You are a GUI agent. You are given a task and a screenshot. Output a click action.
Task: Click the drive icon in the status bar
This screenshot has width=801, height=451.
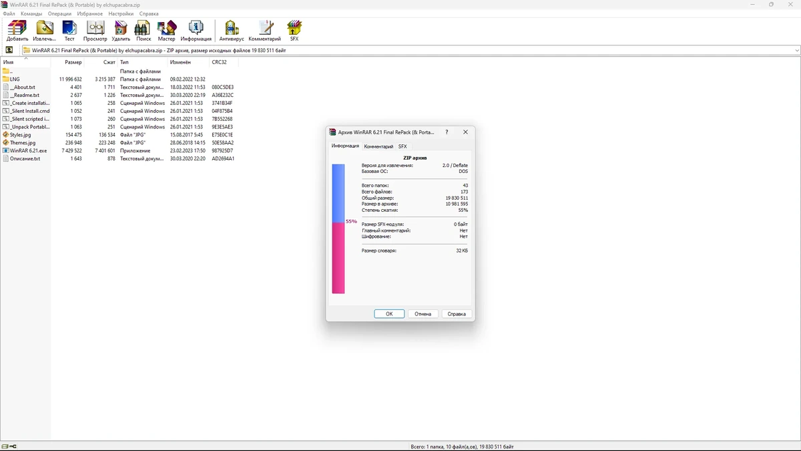[x=5, y=446]
